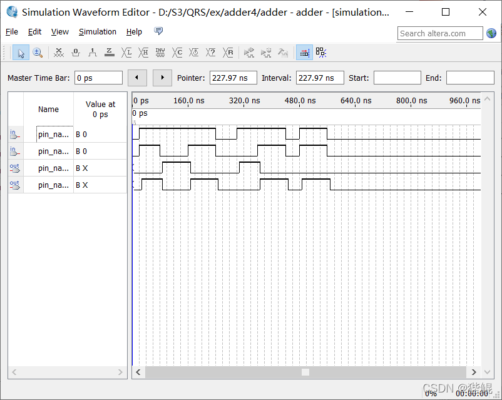
Task: Click the End time field
Action: point(470,78)
